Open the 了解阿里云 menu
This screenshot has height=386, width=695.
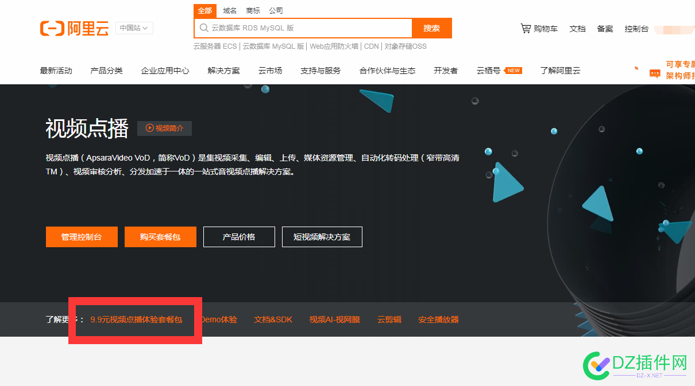coord(560,71)
